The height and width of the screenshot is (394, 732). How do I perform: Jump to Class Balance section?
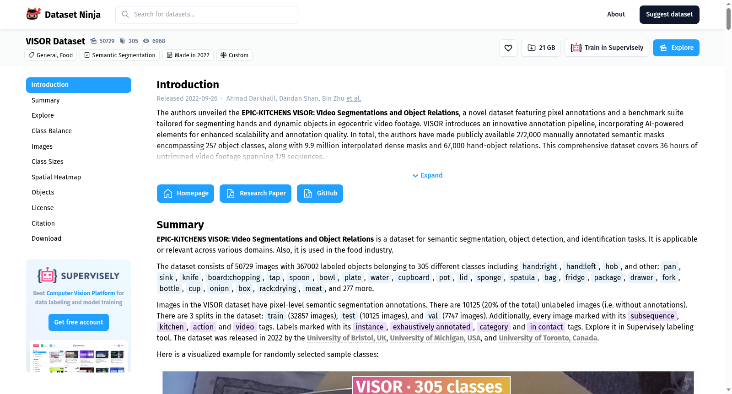click(52, 131)
